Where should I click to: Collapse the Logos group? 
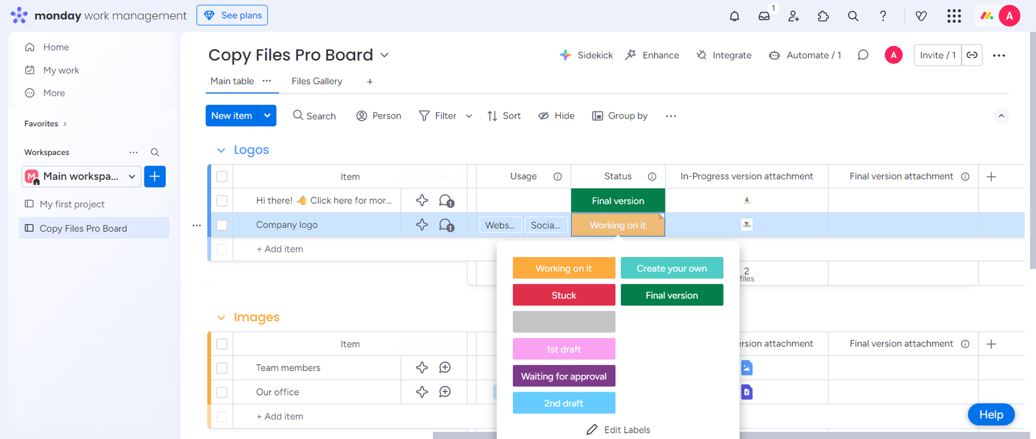tap(221, 150)
